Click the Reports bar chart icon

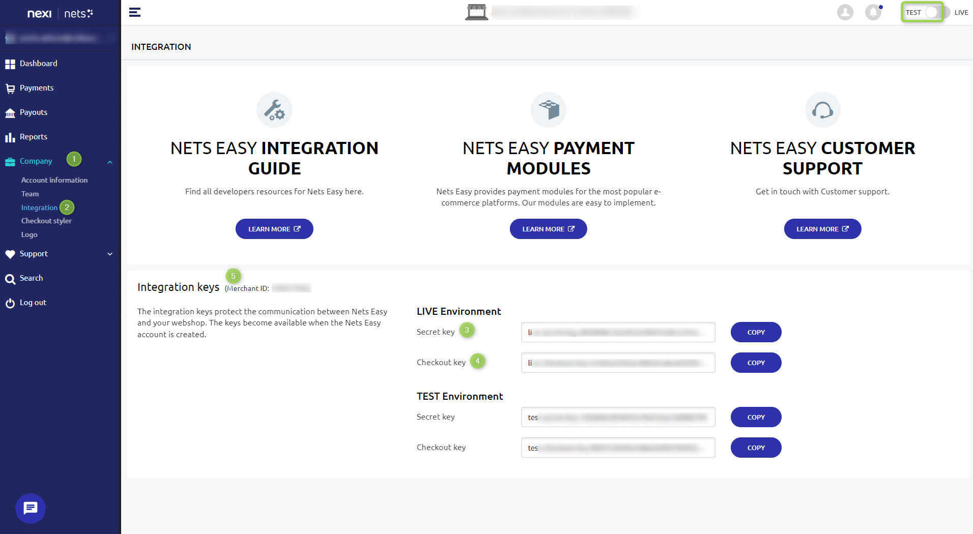click(x=10, y=137)
